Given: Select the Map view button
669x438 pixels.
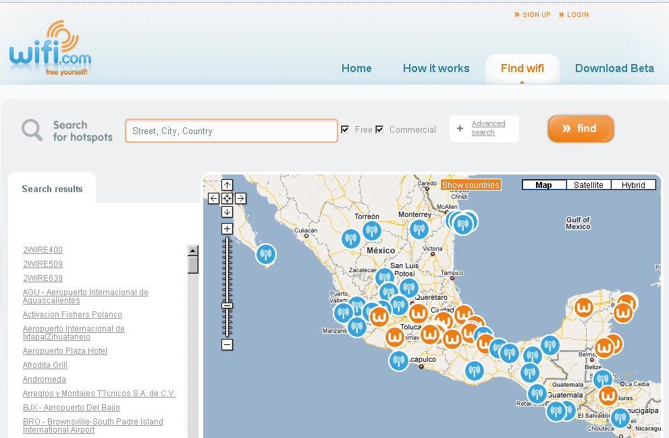Looking at the screenshot, I should point(544,185).
